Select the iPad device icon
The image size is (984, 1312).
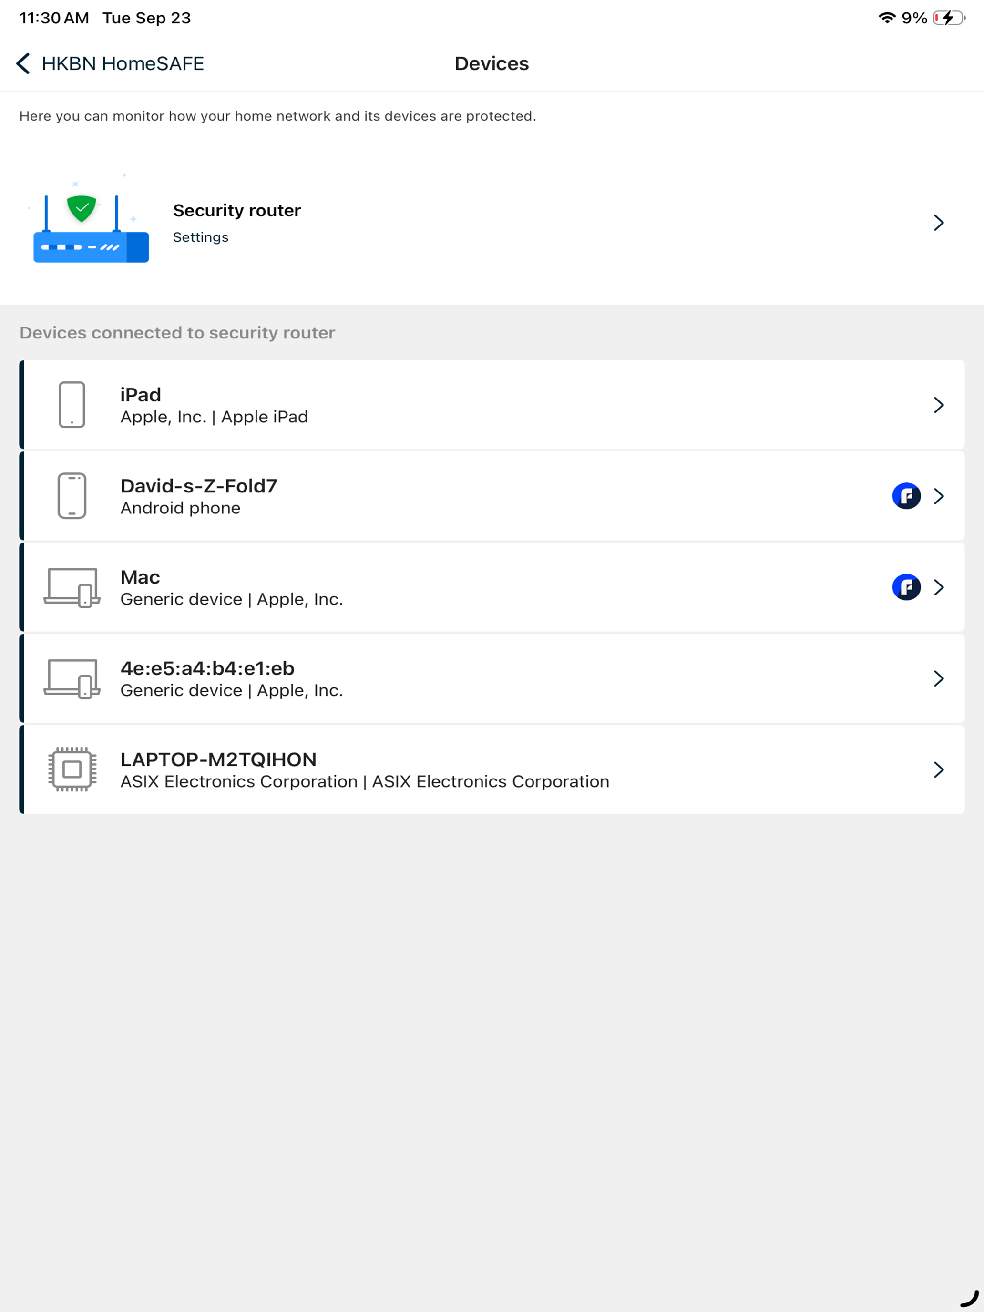pos(72,404)
